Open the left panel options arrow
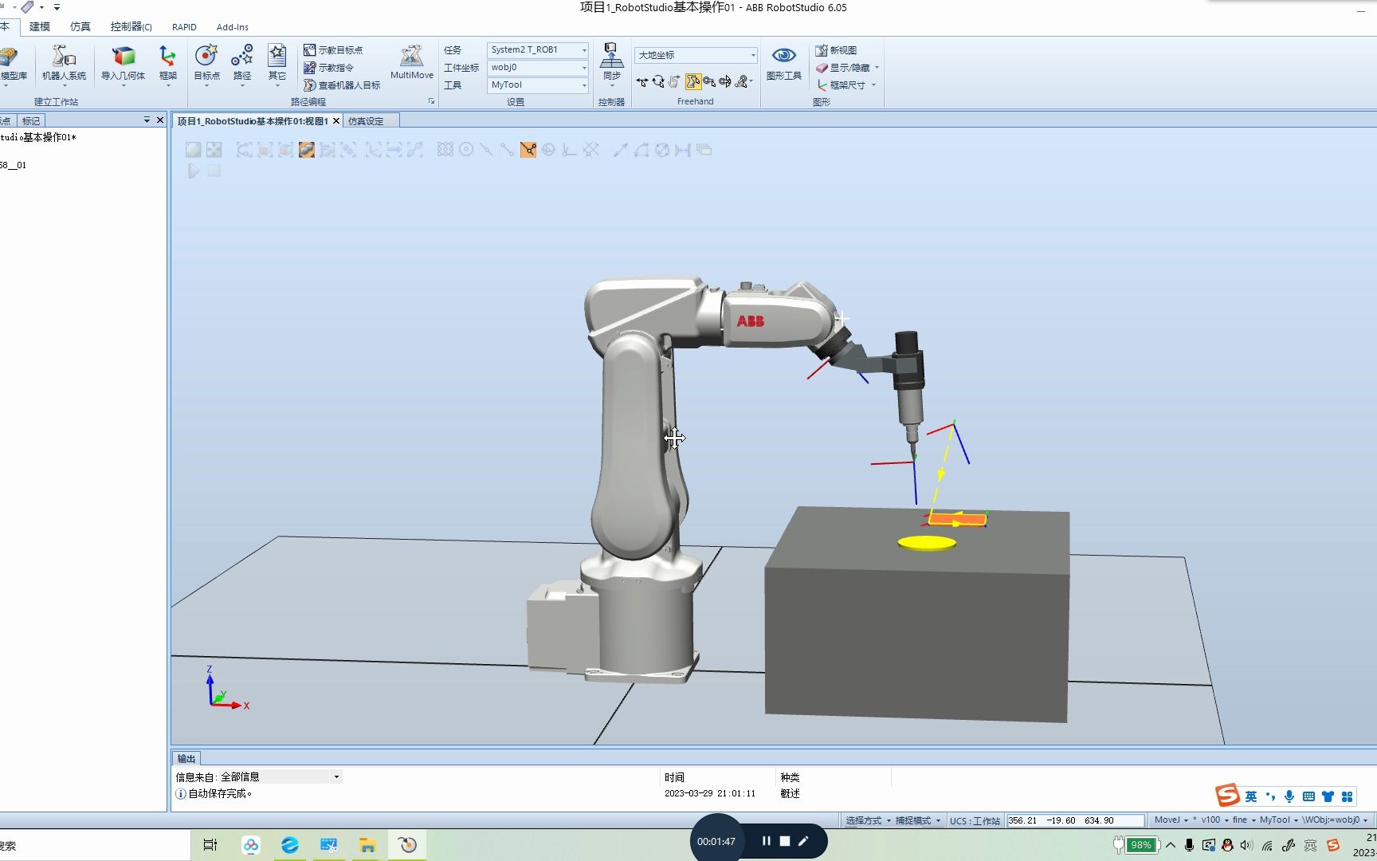The width and height of the screenshot is (1377, 861). 147,120
